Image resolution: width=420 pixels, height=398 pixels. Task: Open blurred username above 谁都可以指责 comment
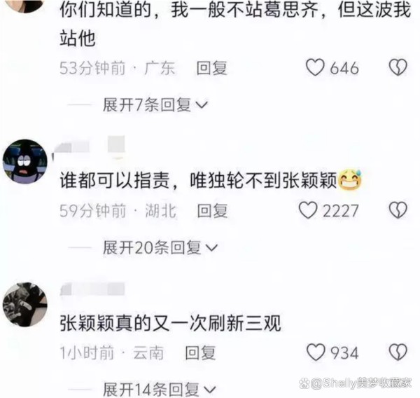click(89, 149)
